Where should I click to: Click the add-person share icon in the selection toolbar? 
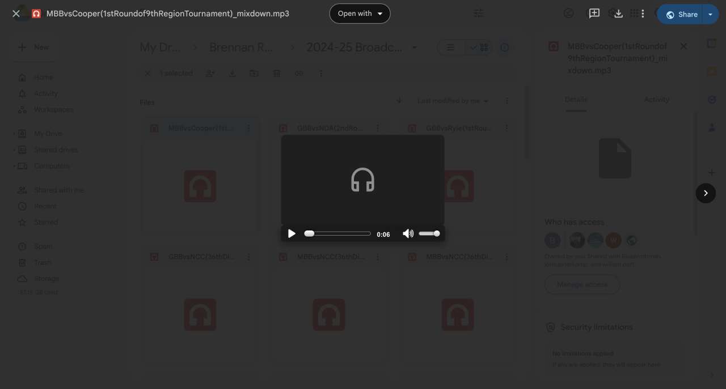click(210, 73)
